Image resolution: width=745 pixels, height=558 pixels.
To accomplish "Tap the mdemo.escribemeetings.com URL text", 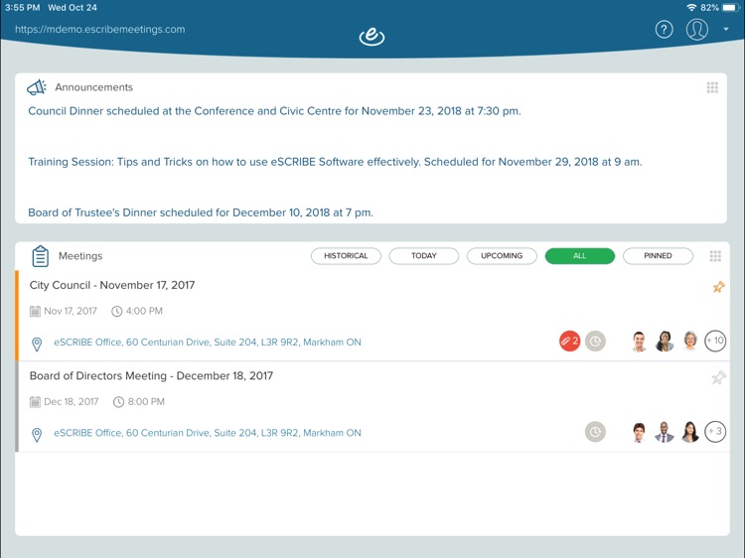I will pyautogui.click(x=99, y=30).
